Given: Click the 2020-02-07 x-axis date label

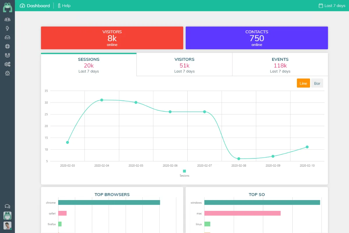Looking at the screenshot, I should coord(204,165).
